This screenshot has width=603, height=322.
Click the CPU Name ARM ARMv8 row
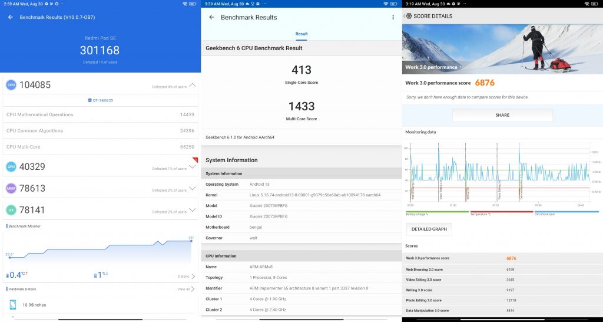pyautogui.click(x=301, y=267)
